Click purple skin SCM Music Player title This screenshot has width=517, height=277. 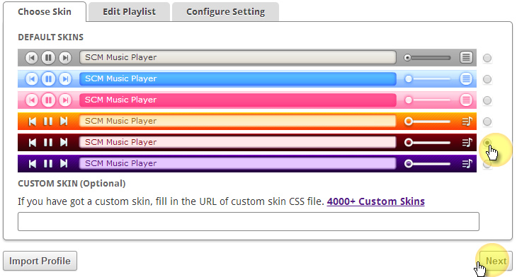[x=120, y=163]
